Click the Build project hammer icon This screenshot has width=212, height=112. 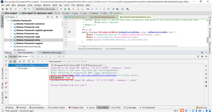click(x=29, y=9)
